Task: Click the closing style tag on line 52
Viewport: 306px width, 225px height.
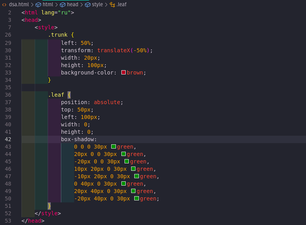Action: [x=48, y=213]
